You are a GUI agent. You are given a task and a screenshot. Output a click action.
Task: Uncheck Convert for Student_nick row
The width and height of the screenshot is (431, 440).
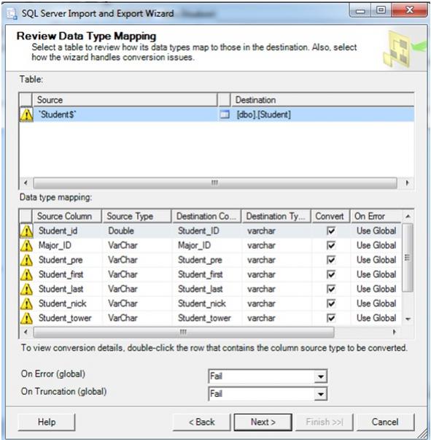click(331, 304)
